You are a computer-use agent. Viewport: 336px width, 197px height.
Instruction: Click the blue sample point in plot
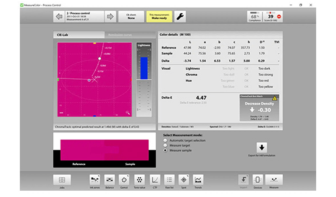pyautogui.click(x=89, y=80)
